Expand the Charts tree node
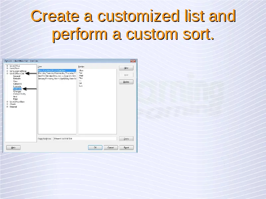 point(7,104)
